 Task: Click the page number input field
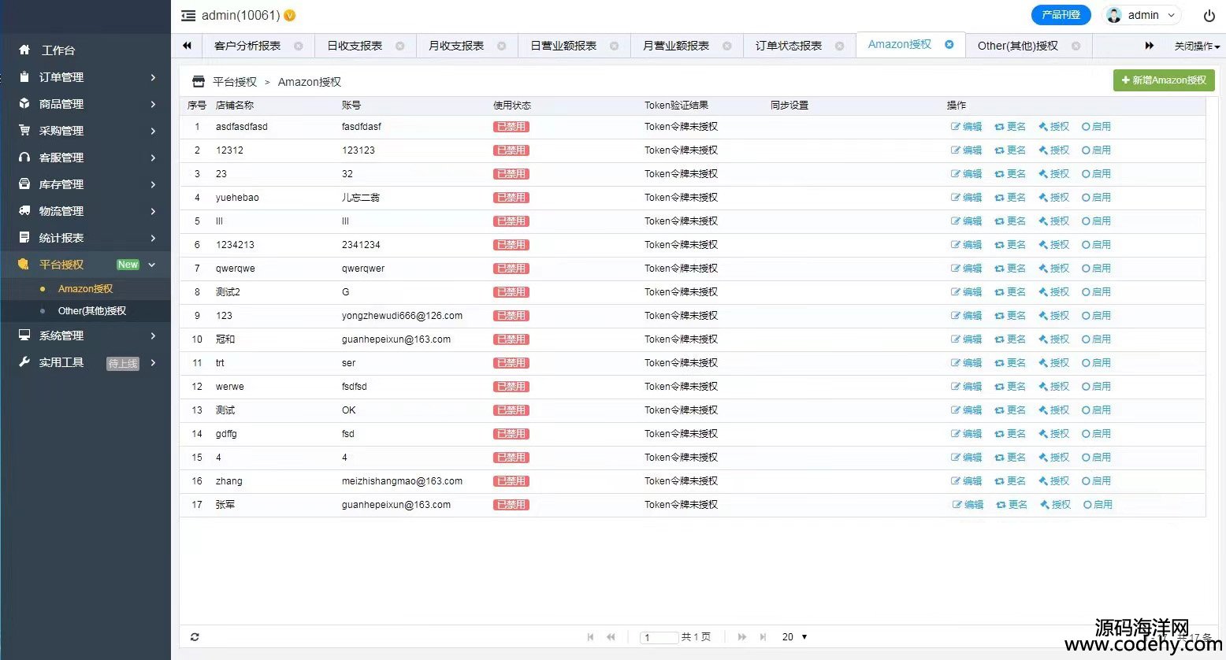[659, 637]
